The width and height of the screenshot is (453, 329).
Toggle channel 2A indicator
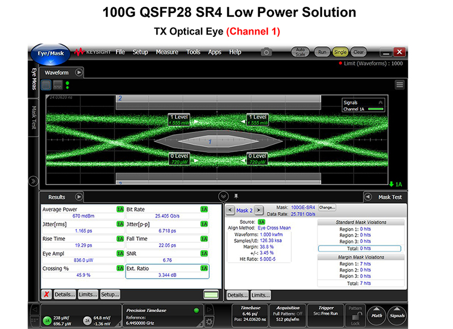coord(86,320)
